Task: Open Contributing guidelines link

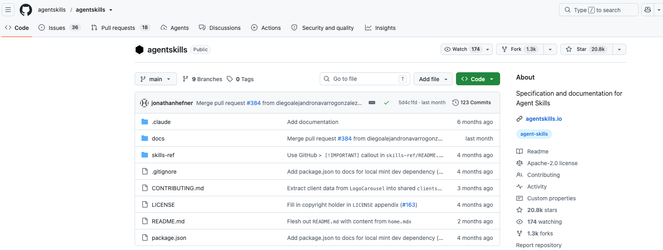Action: [x=543, y=175]
